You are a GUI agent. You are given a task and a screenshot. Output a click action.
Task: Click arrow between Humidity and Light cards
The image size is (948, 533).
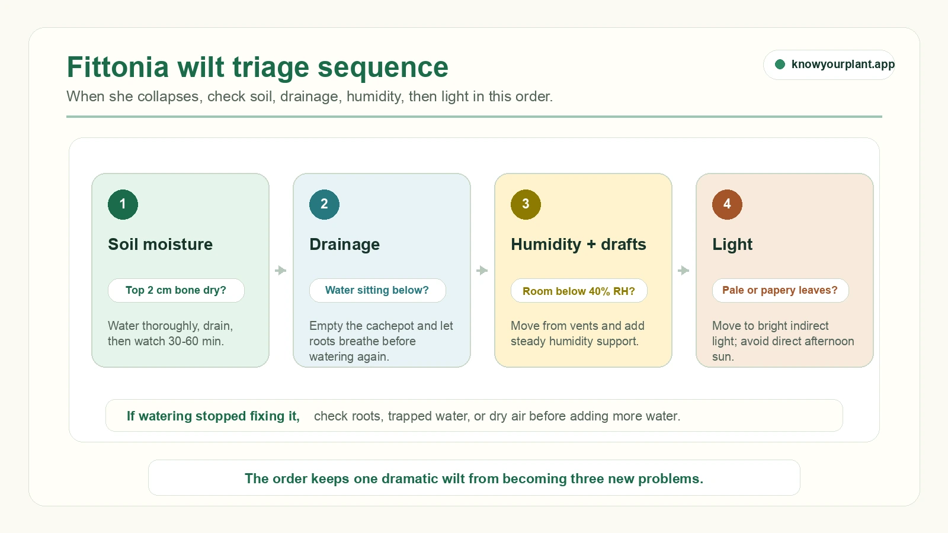684,271
